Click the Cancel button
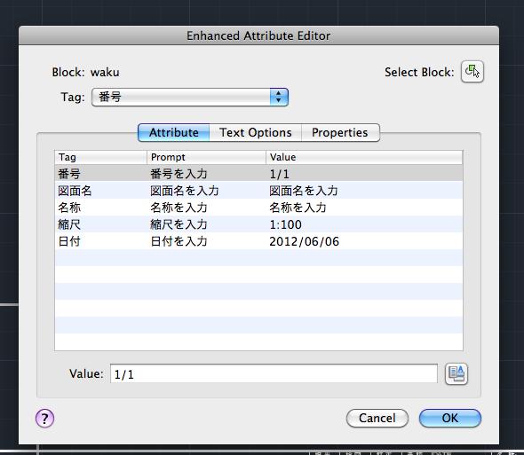This screenshot has width=524, height=455. point(377,419)
